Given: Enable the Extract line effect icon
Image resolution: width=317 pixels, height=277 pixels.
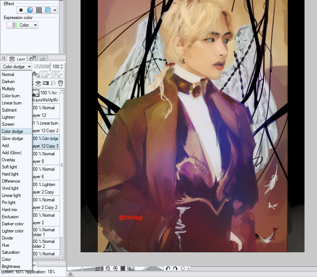Looking at the screenshot, I should (30, 10).
